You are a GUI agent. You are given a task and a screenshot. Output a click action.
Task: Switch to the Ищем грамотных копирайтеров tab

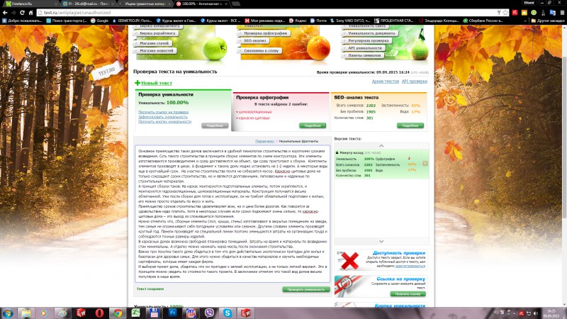[144, 4]
